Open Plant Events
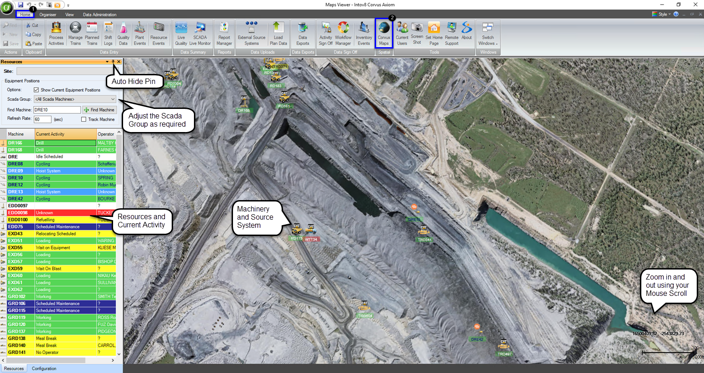Screen dimensions: 704x373 [140, 34]
